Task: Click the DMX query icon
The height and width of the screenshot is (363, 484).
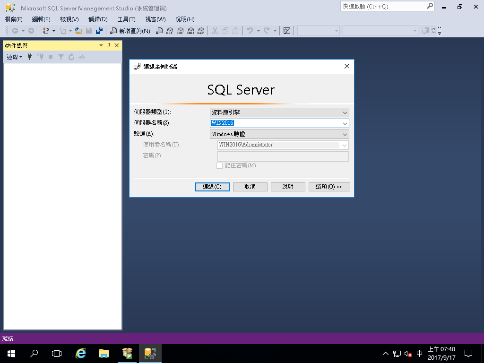Action: [x=180, y=31]
